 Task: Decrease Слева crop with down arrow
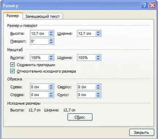click(51, 88)
